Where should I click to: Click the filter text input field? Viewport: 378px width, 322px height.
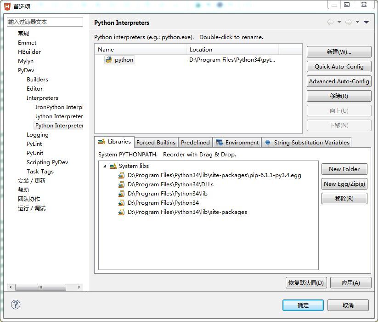pyautogui.click(x=45, y=22)
